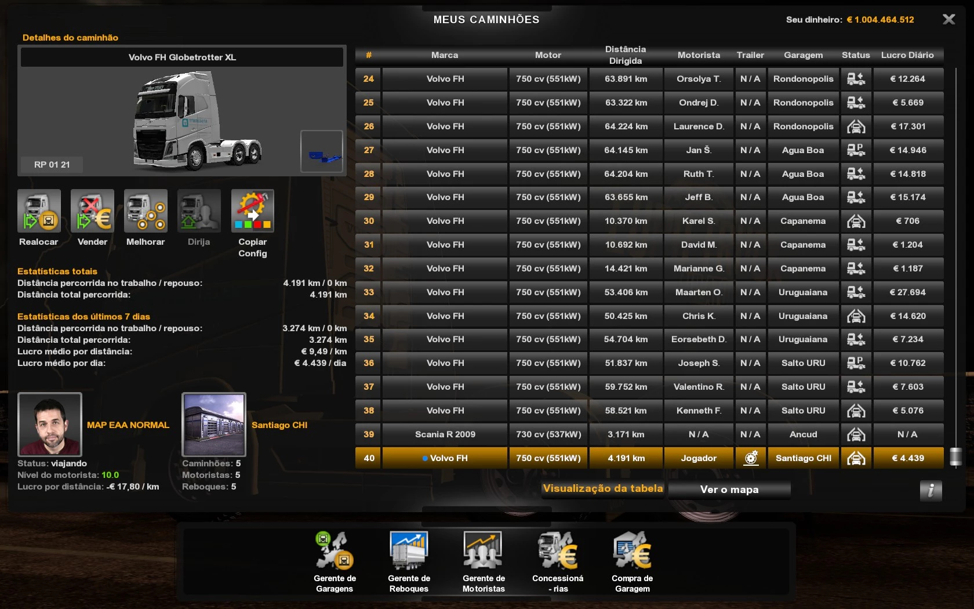Open the Melhorar upgrade icon
Viewport: 974px width, 609px height.
pyautogui.click(x=146, y=211)
